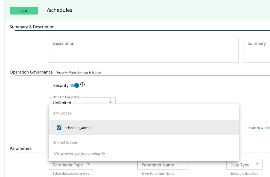Expand the Parameter Type dropdown
The width and height of the screenshot is (270, 177).
pyautogui.click(x=71, y=165)
